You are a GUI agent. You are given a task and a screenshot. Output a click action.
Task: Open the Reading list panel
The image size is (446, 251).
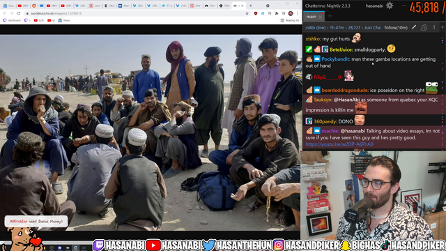290,20
